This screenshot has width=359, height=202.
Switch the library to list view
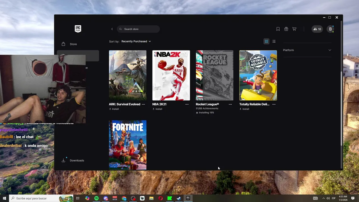click(274, 41)
